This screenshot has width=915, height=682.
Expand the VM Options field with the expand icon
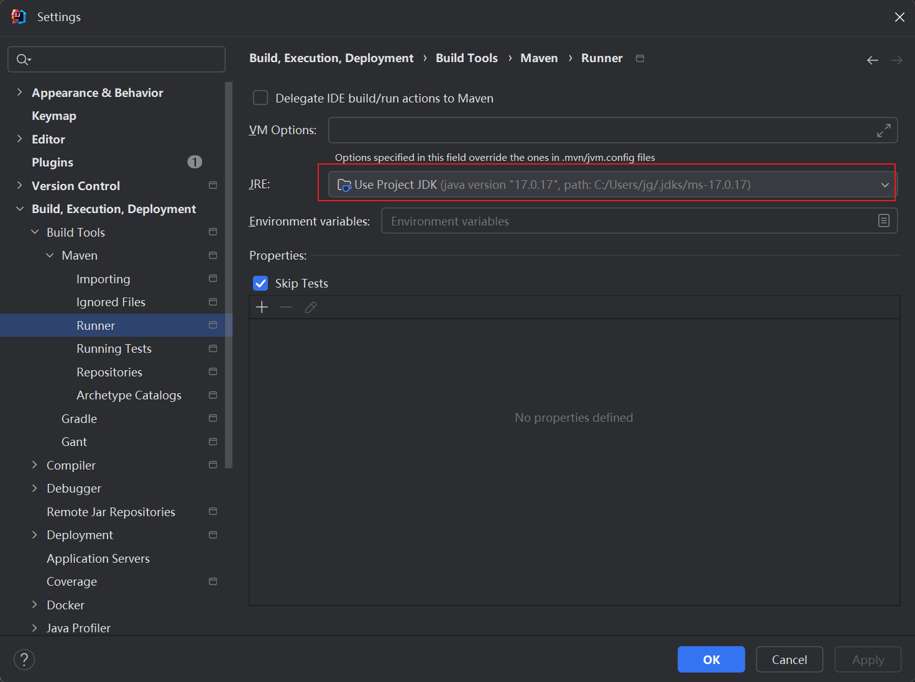[x=883, y=130]
